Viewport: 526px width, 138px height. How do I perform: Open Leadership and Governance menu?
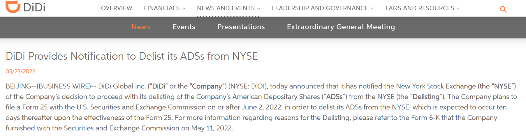323,8
